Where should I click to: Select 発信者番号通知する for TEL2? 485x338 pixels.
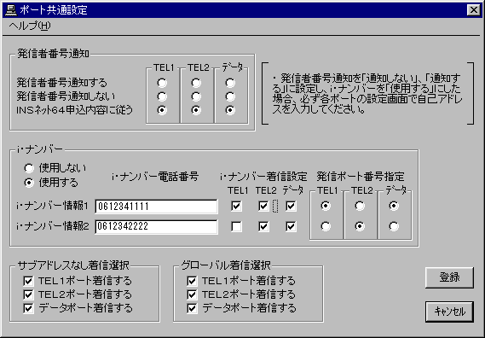point(196,83)
